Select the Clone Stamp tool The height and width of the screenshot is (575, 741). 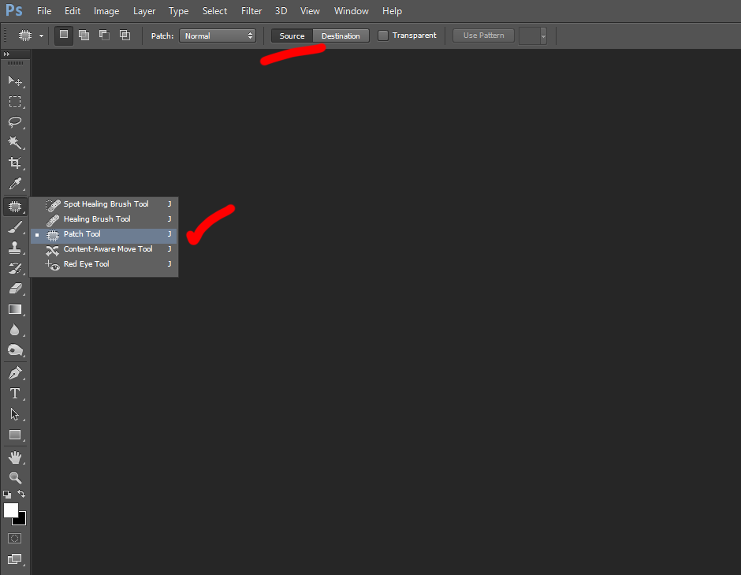[x=15, y=247]
